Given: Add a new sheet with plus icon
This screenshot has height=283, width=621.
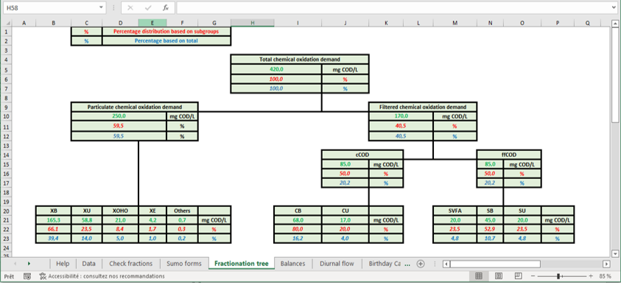Looking at the screenshot, I should tap(421, 264).
